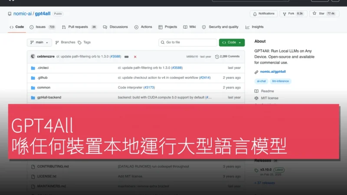Open commit message for .github row
The height and width of the screenshot is (195, 347).
click(158, 78)
